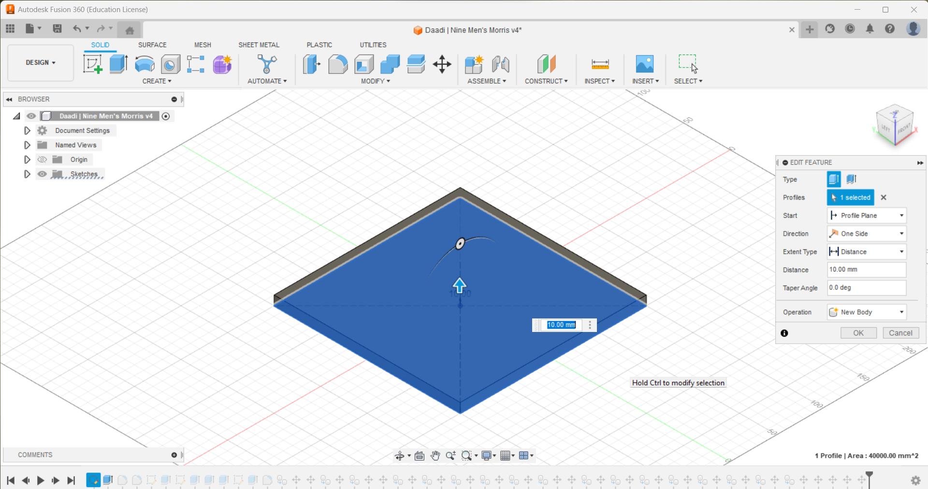This screenshot has width=928, height=489.
Task: Cancel the Edit Feature dialog
Action: pos(900,333)
